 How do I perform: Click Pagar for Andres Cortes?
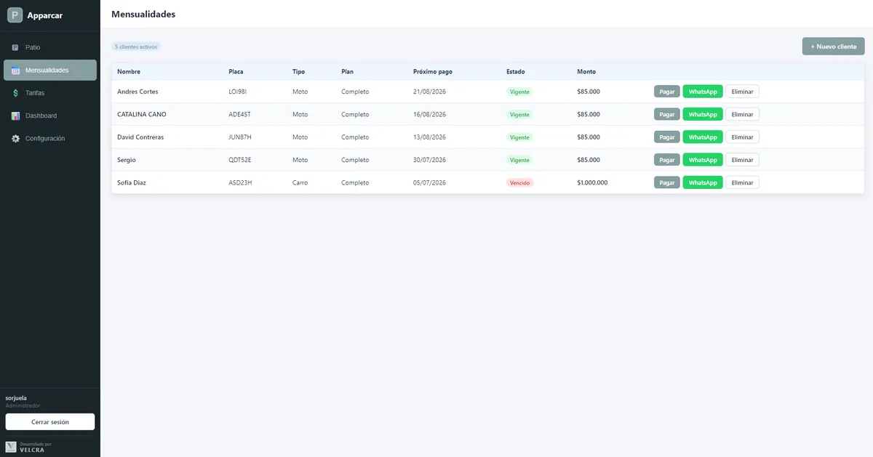[667, 92]
